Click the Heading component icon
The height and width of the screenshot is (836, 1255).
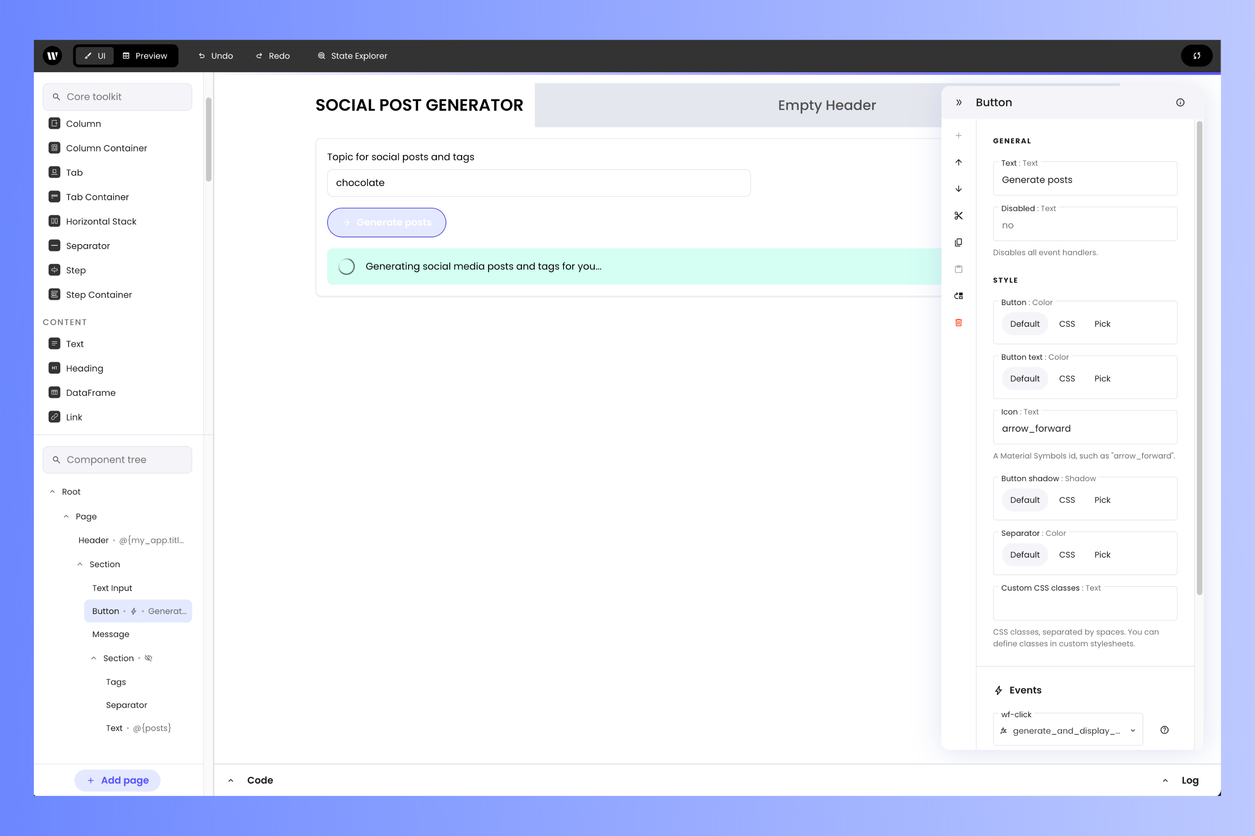pyautogui.click(x=54, y=368)
